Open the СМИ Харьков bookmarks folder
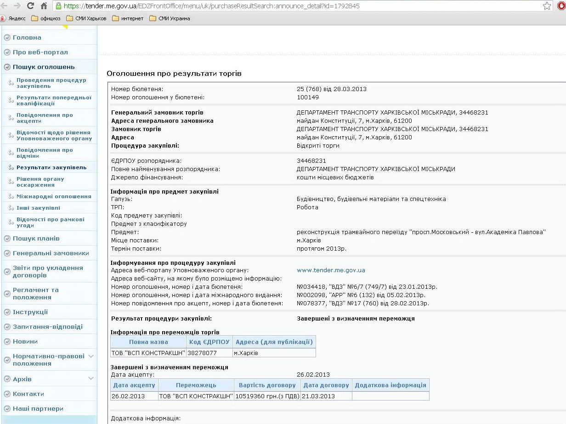The width and height of the screenshot is (566, 424). point(86,18)
